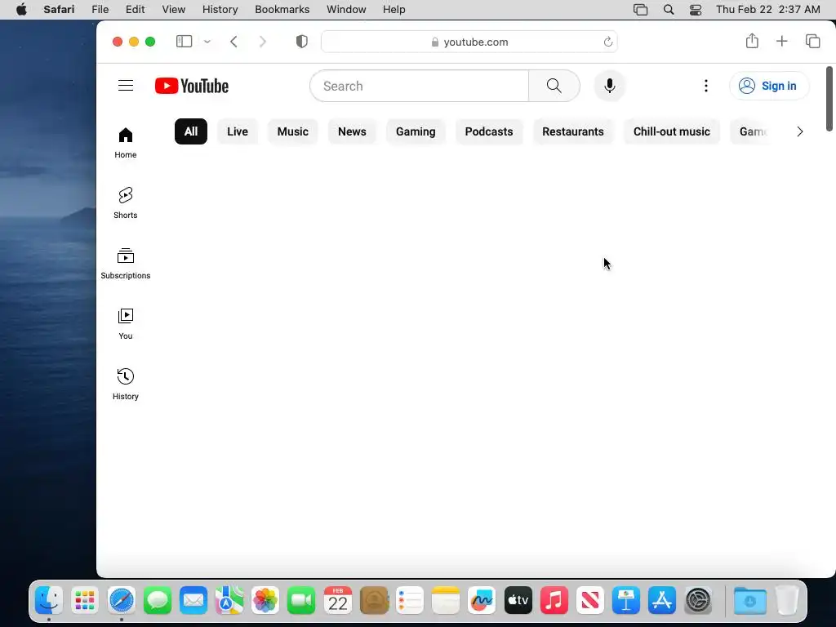
Task: Click the YouTube logo
Action: coord(191,86)
